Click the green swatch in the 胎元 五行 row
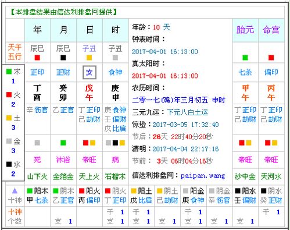Screen dimensions: 290x230 245,58
